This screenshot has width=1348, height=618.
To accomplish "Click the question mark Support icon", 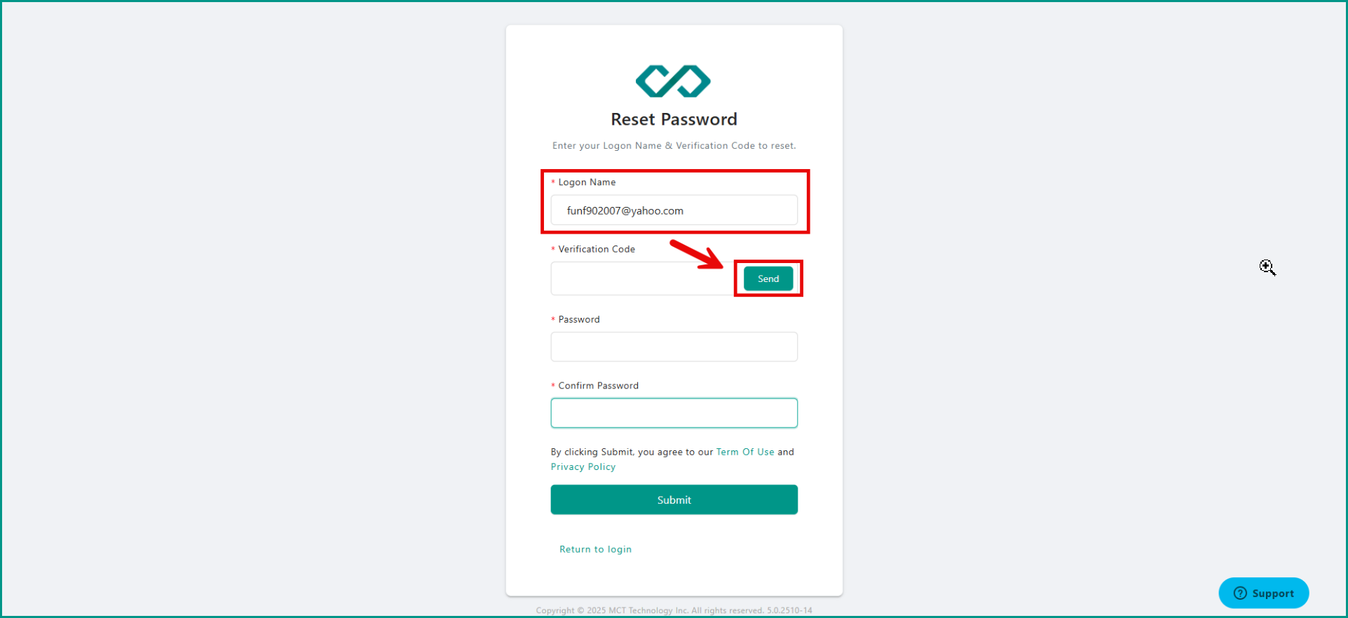I will point(1240,593).
